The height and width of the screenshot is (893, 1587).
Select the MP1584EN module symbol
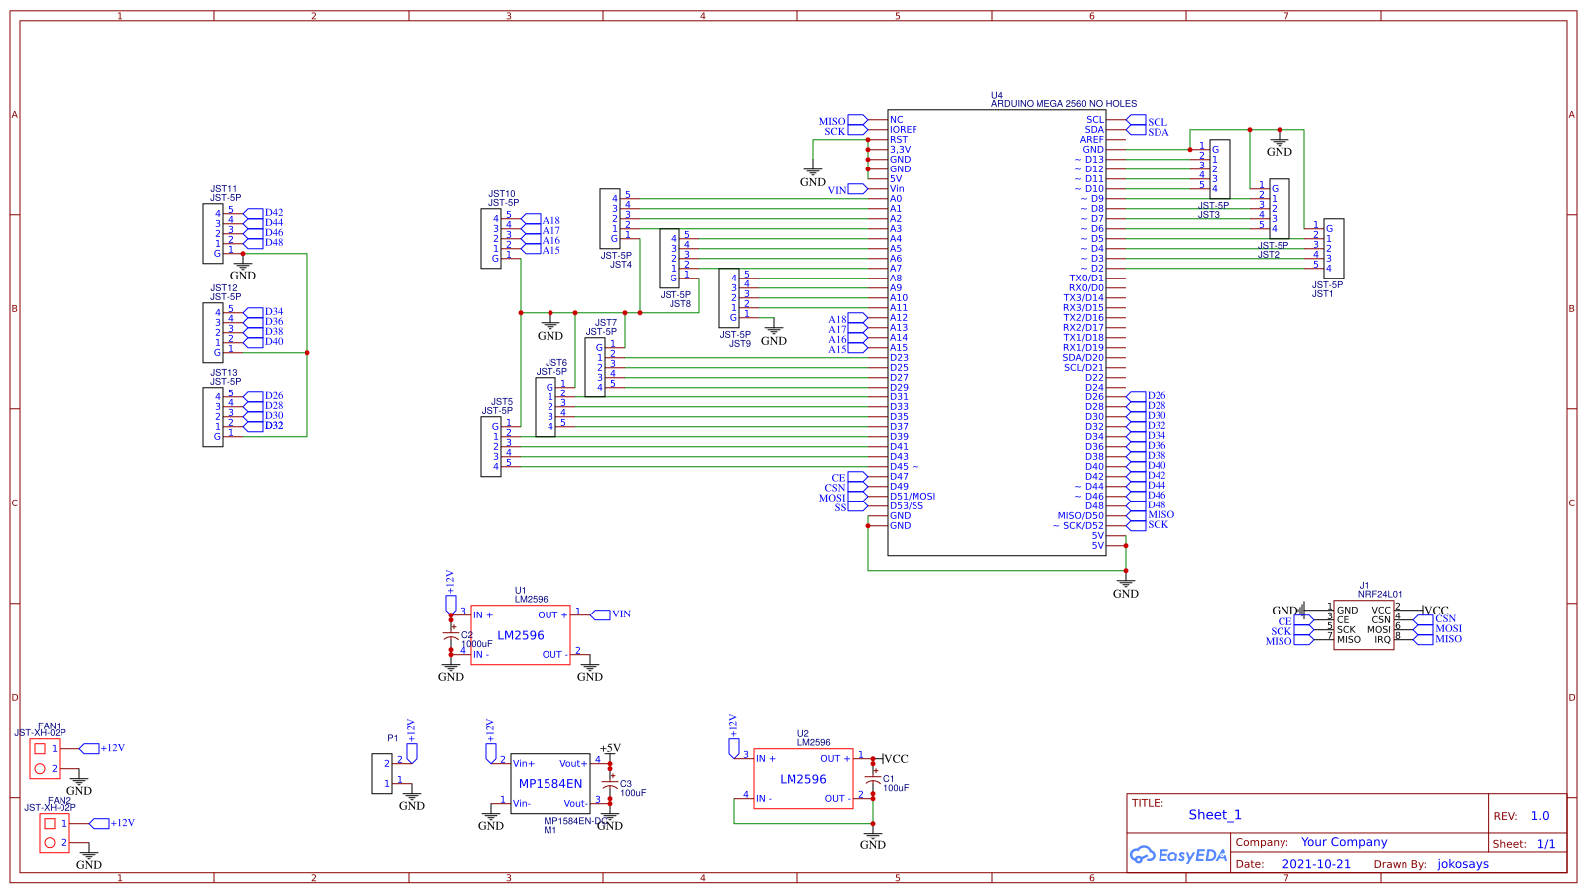[x=550, y=783]
